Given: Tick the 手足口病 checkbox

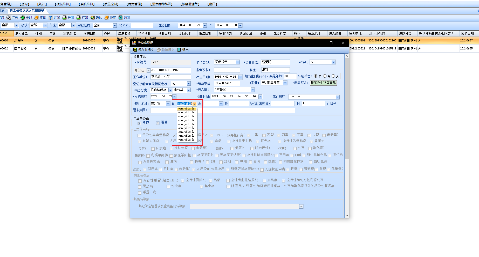Looking at the screenshot, I should tap(140, 193).
